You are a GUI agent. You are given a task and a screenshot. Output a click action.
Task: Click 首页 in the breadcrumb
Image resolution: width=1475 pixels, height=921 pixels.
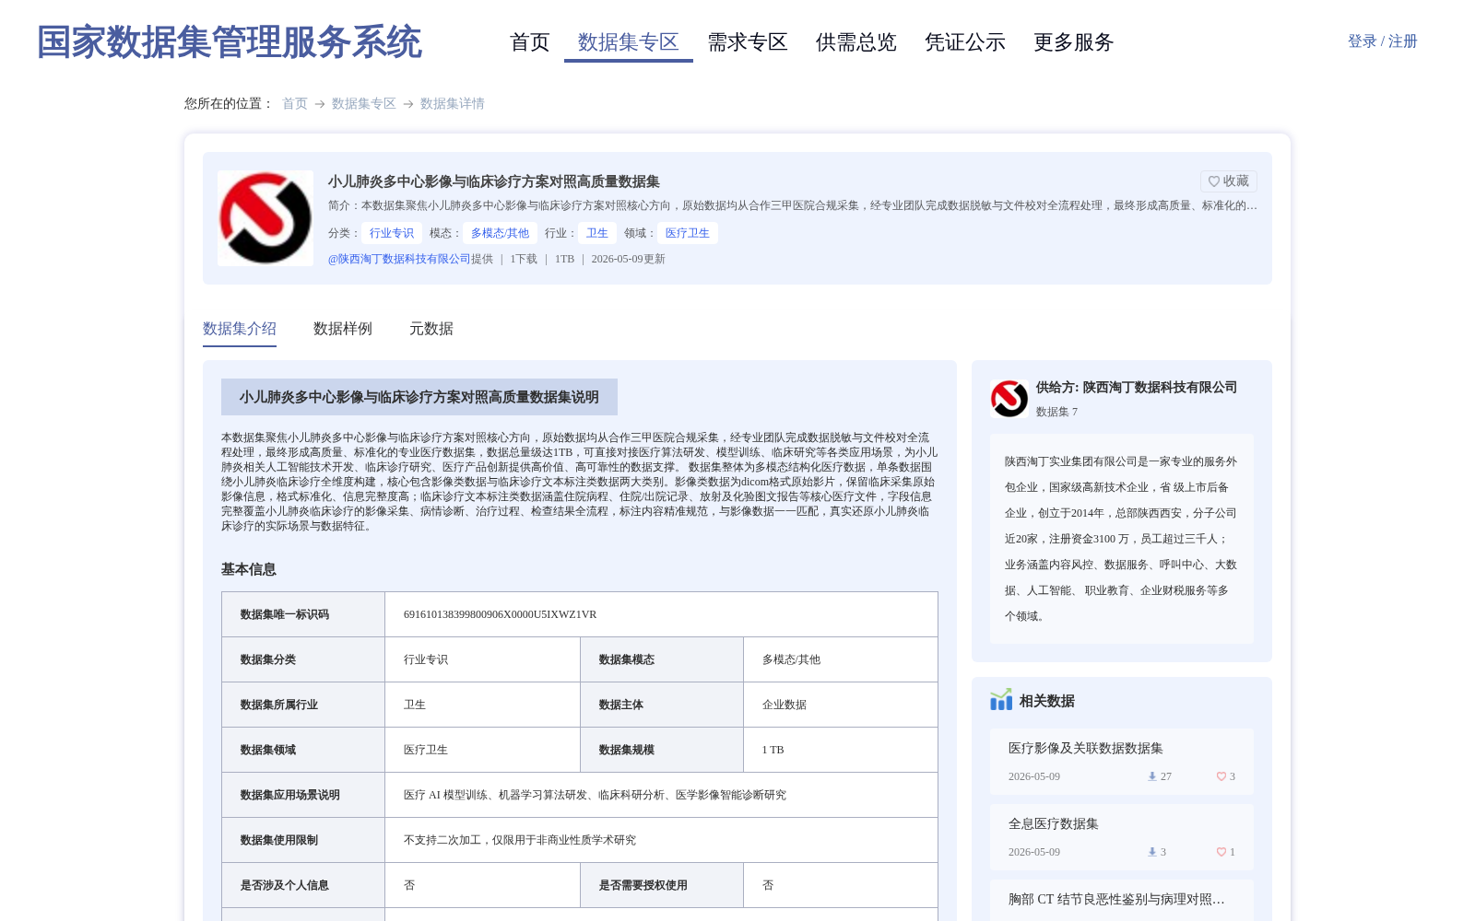295,104
